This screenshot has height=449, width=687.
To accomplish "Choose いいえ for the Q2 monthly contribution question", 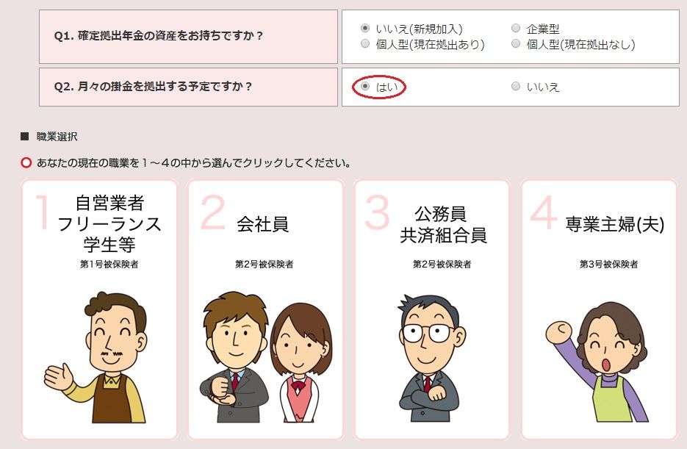I will pyautogui.click(x=516, y=86).
